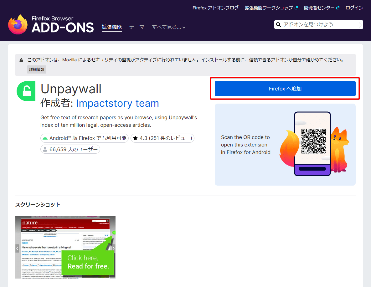371x287 pixels.
Task: Submit search with the arrow icon
Action: (359, 25)
